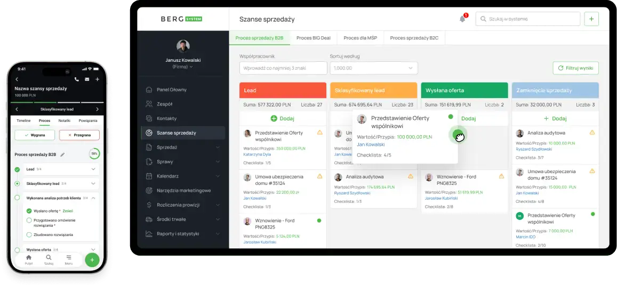Open the (Firma) dropdown under Janusz Kowalski
The image size is (617, 286).
click(183, 67)
